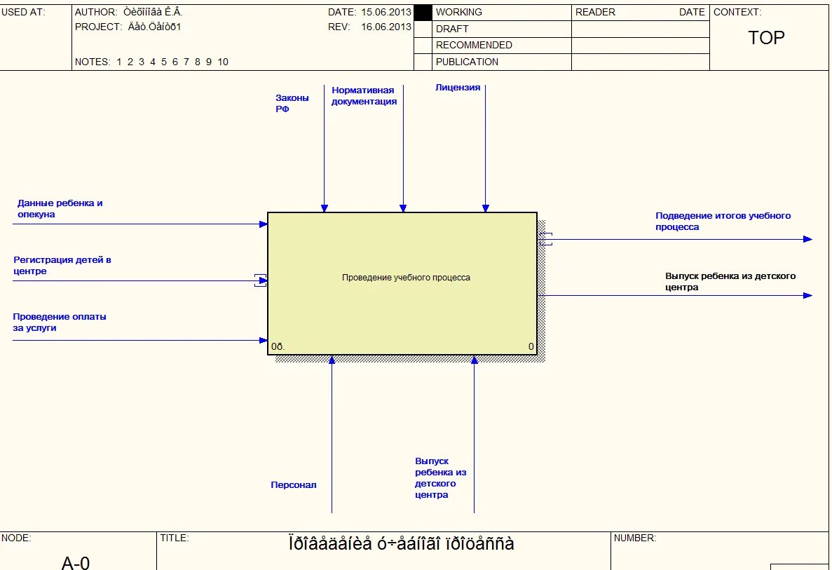Select the revision date '16.06.2013'

pyautogui.click(x=386, y=27)
